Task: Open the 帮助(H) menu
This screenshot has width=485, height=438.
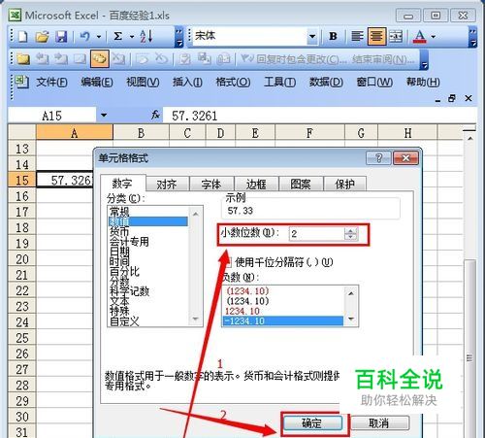Action: (423, 83)
